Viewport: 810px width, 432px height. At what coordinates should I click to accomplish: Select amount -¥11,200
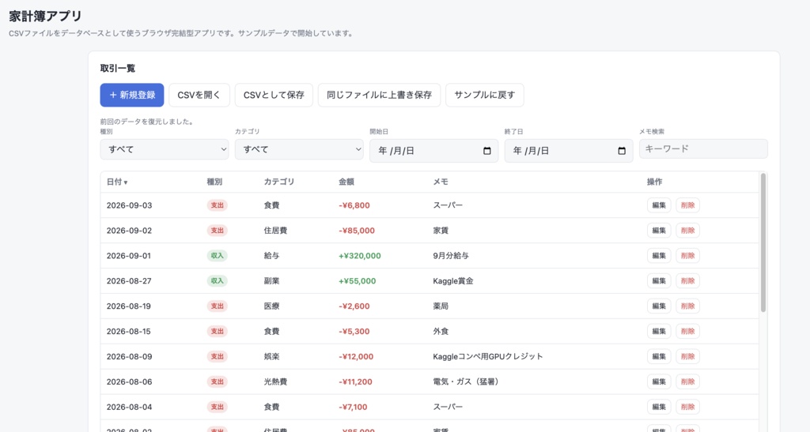coord(355,382)
